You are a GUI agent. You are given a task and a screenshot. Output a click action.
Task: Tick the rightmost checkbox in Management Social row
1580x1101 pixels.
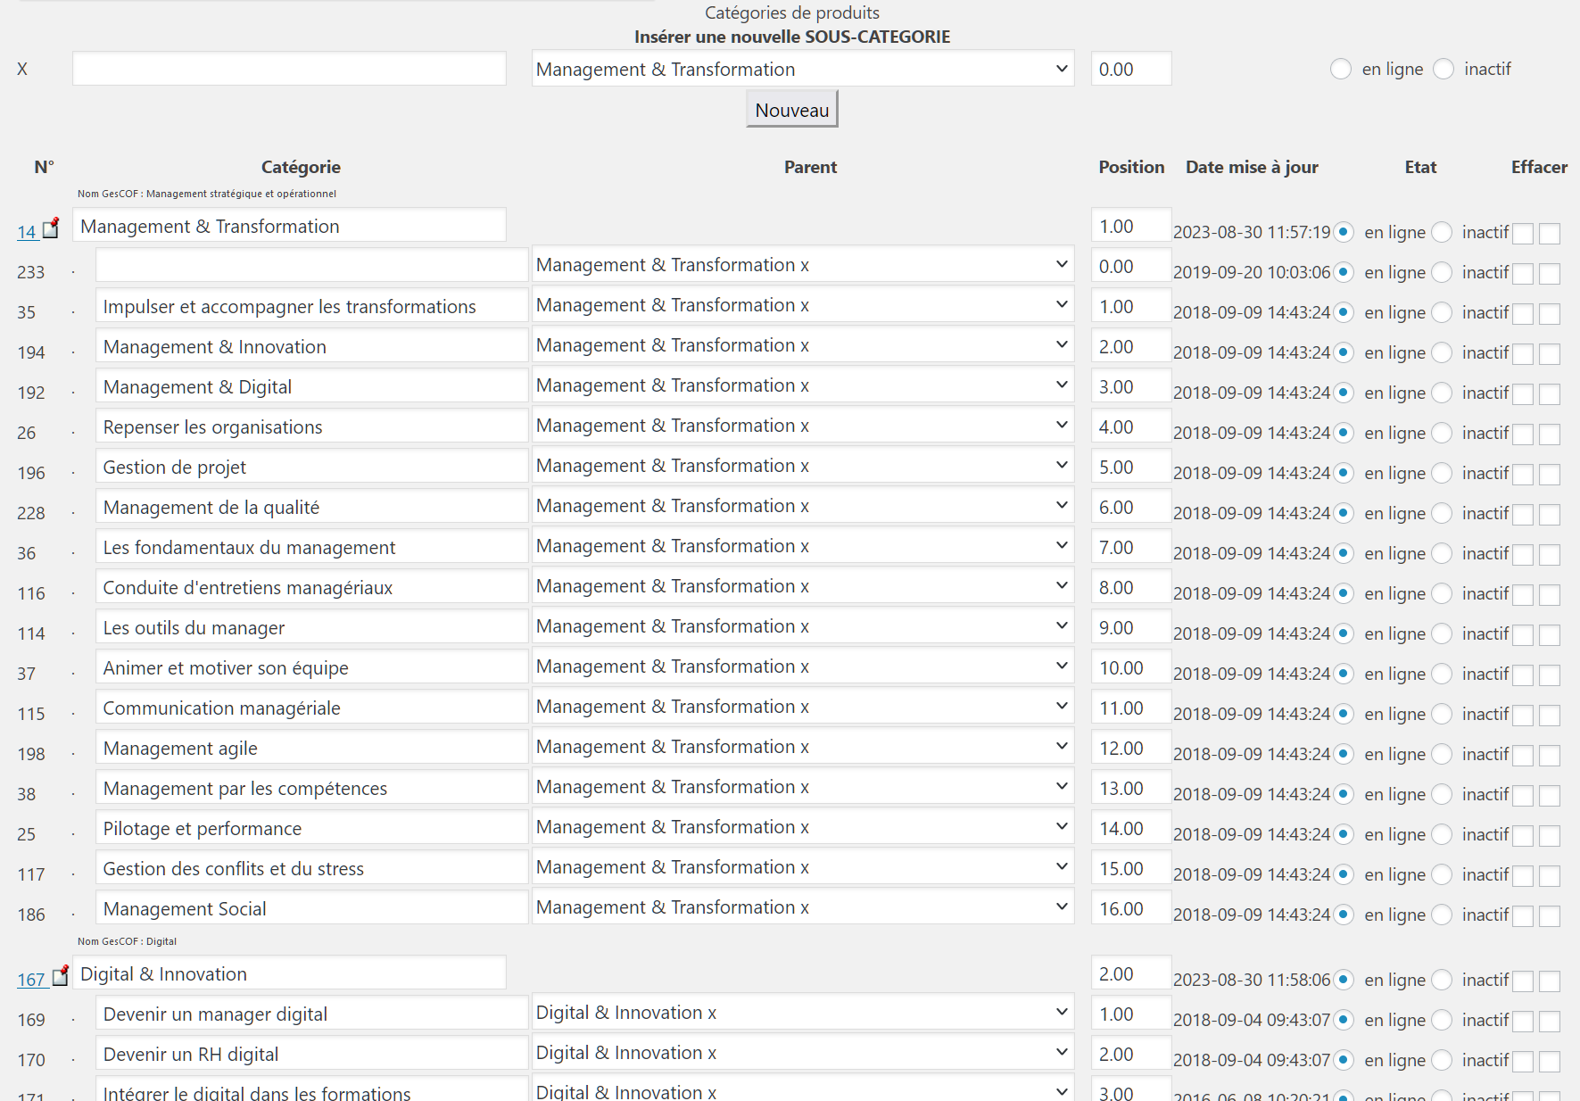[1550, 916]
